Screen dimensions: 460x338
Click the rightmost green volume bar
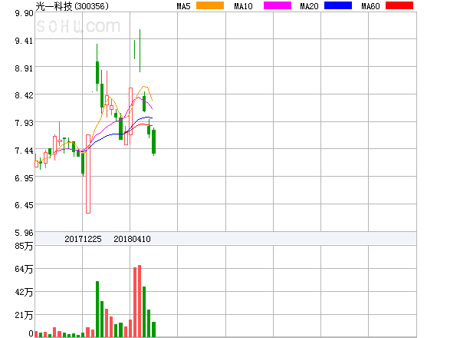click(x=154, y=330)
